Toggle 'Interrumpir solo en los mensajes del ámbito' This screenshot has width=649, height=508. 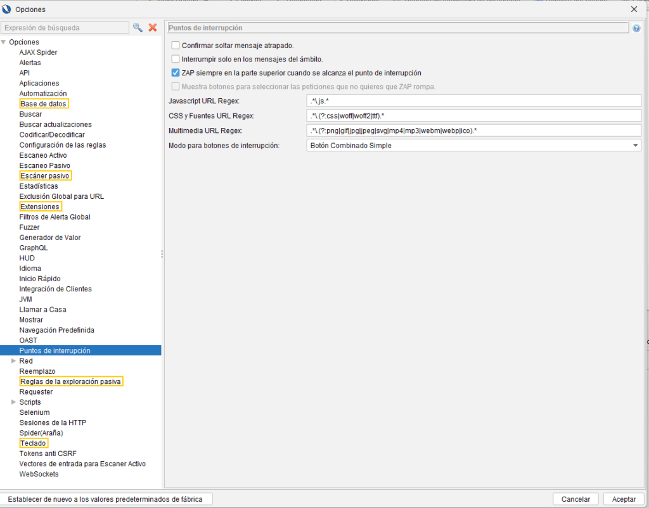[x=176, y=59]
